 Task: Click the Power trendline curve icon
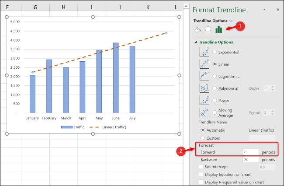pos(204,100)
